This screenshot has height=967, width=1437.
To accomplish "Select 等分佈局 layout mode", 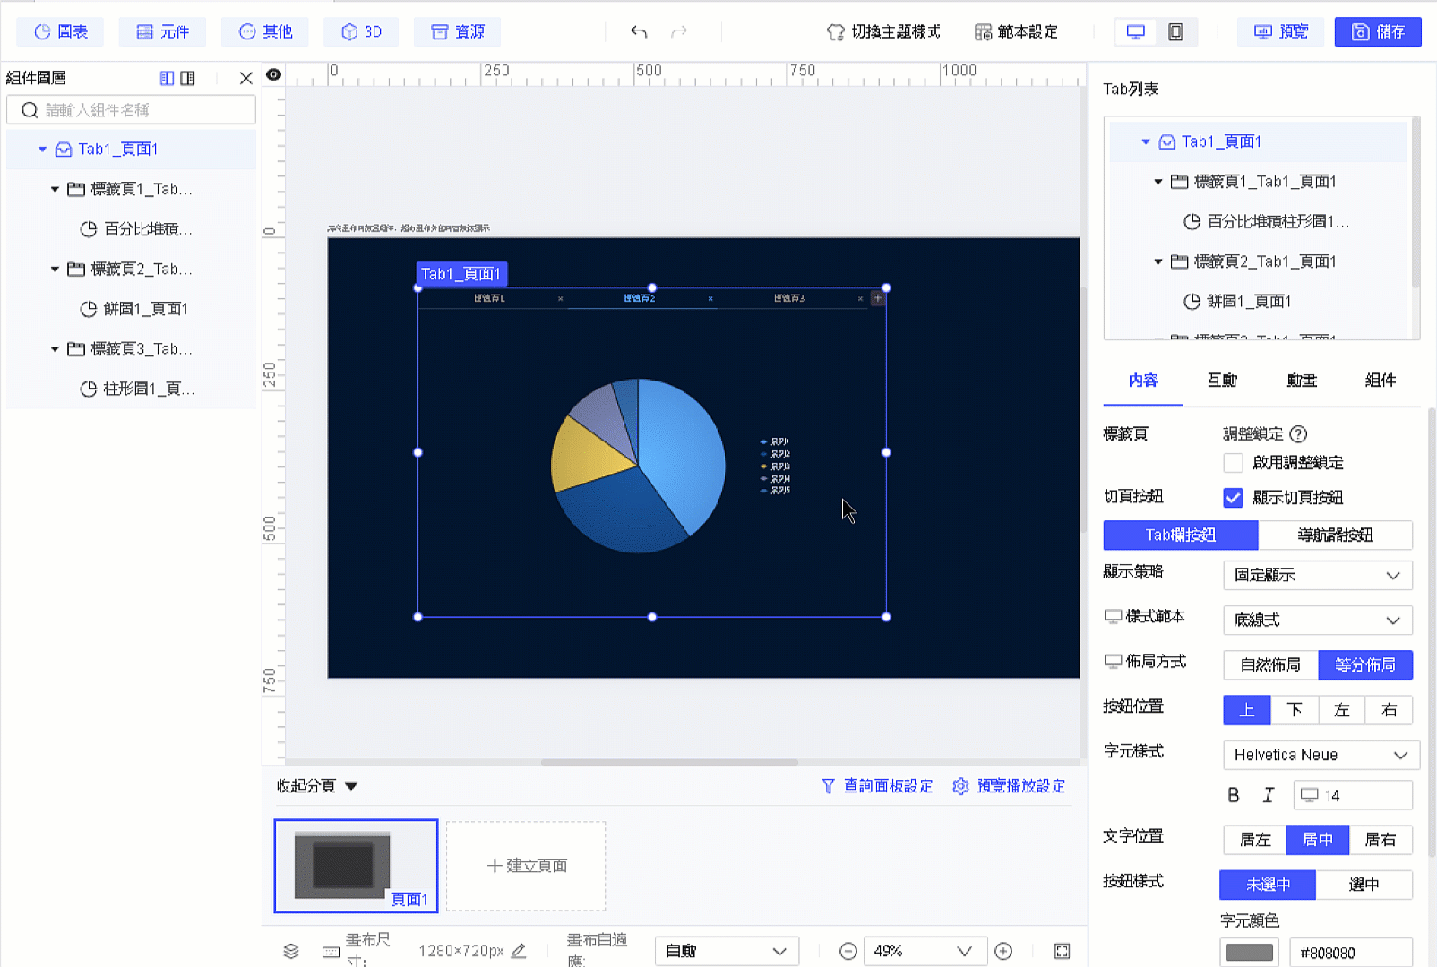I will [1365, 665].
